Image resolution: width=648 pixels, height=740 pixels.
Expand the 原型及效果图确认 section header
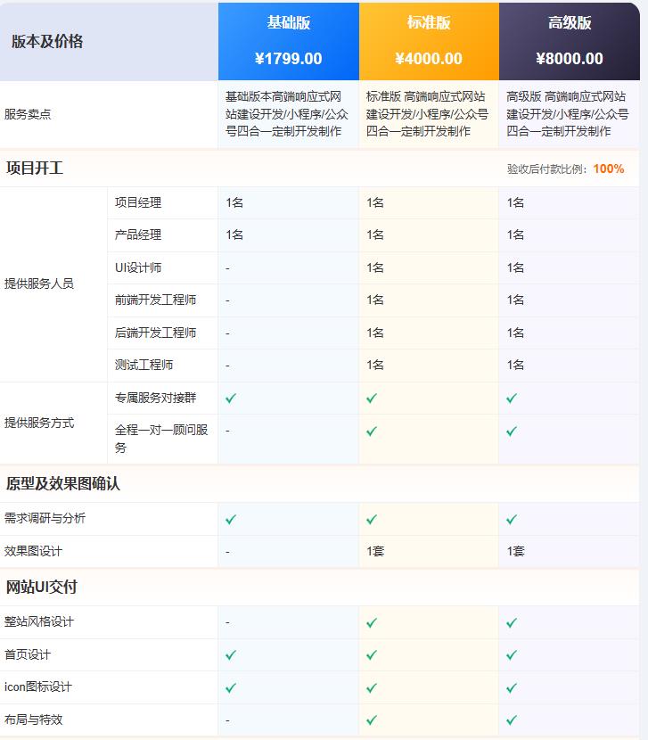[x=62, y=484]
